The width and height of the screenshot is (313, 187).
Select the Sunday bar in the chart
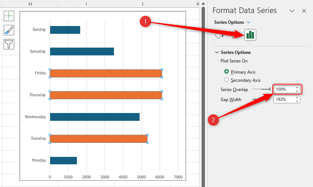click(65, 30)
